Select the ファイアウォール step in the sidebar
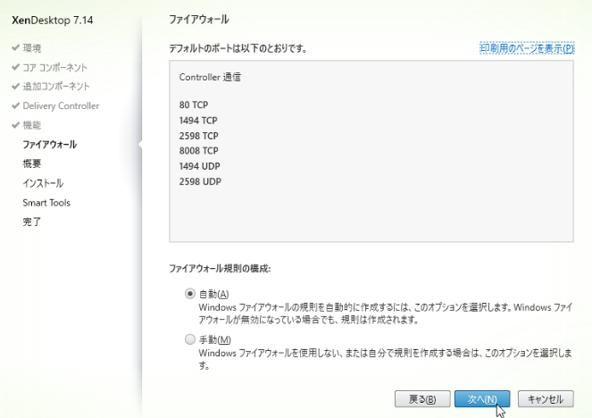Viewport: 592px width, 418px height. 50,144
